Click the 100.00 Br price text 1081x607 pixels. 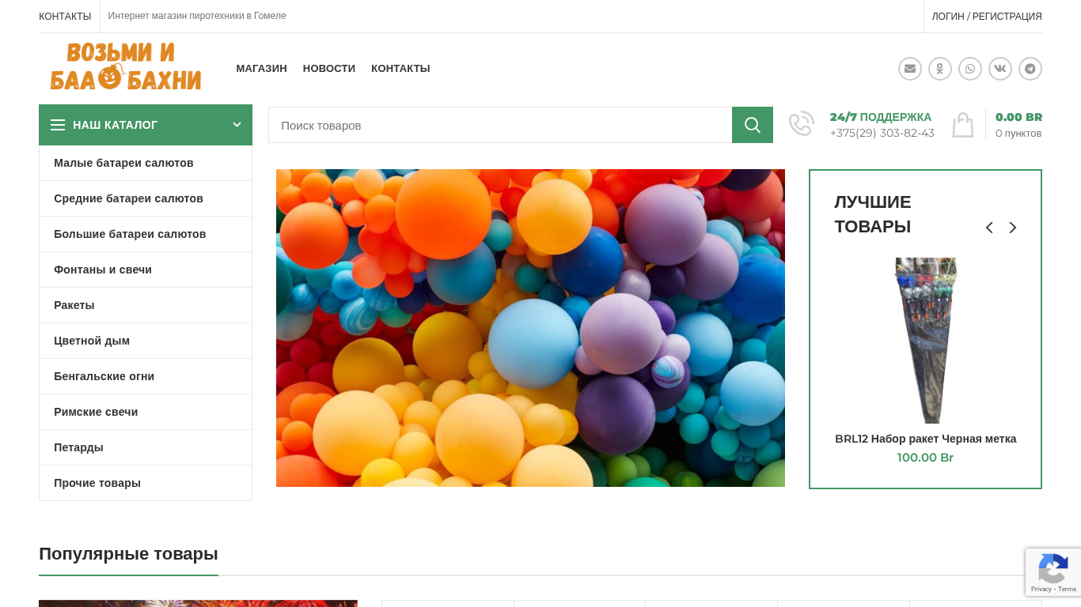925,458
